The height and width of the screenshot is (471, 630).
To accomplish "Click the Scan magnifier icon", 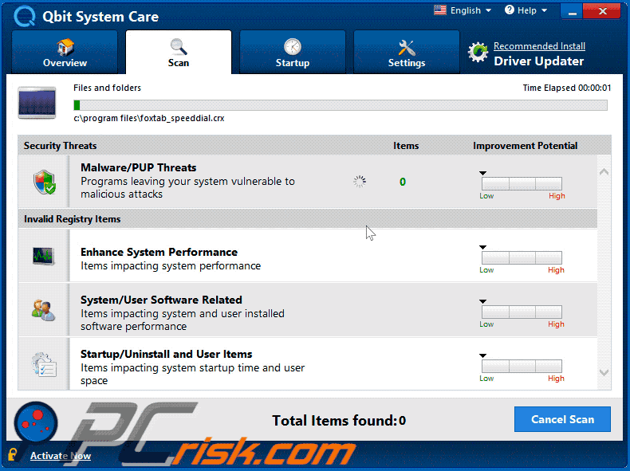I will coord(179,46).
